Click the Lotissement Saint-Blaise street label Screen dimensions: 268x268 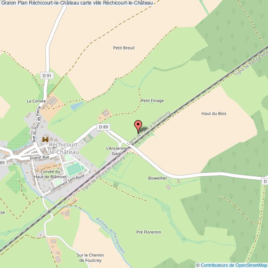coord(68,183)
